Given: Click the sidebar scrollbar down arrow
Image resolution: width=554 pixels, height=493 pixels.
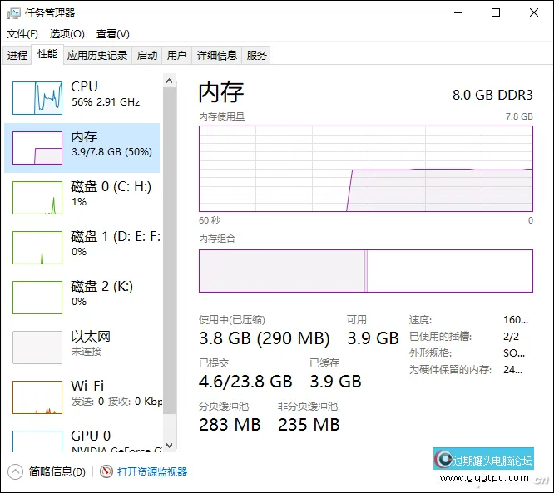Looking at the screenshot, I should pyautogui.click(x=170, y=446).
